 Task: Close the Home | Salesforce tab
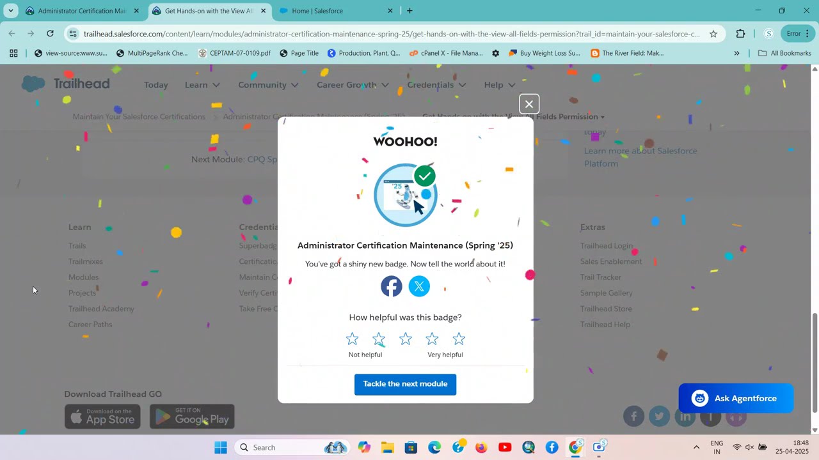click(390, 11)
